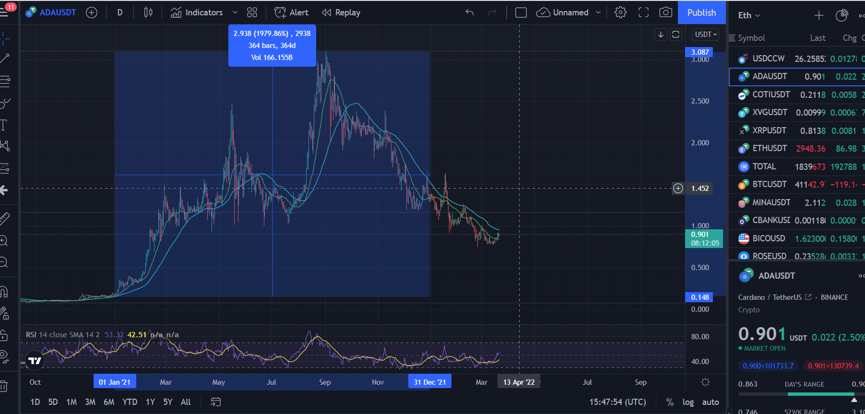Open the time axis settings gear
The height and width of the screenshot is (414, 865).
click(x=705, y=382)
